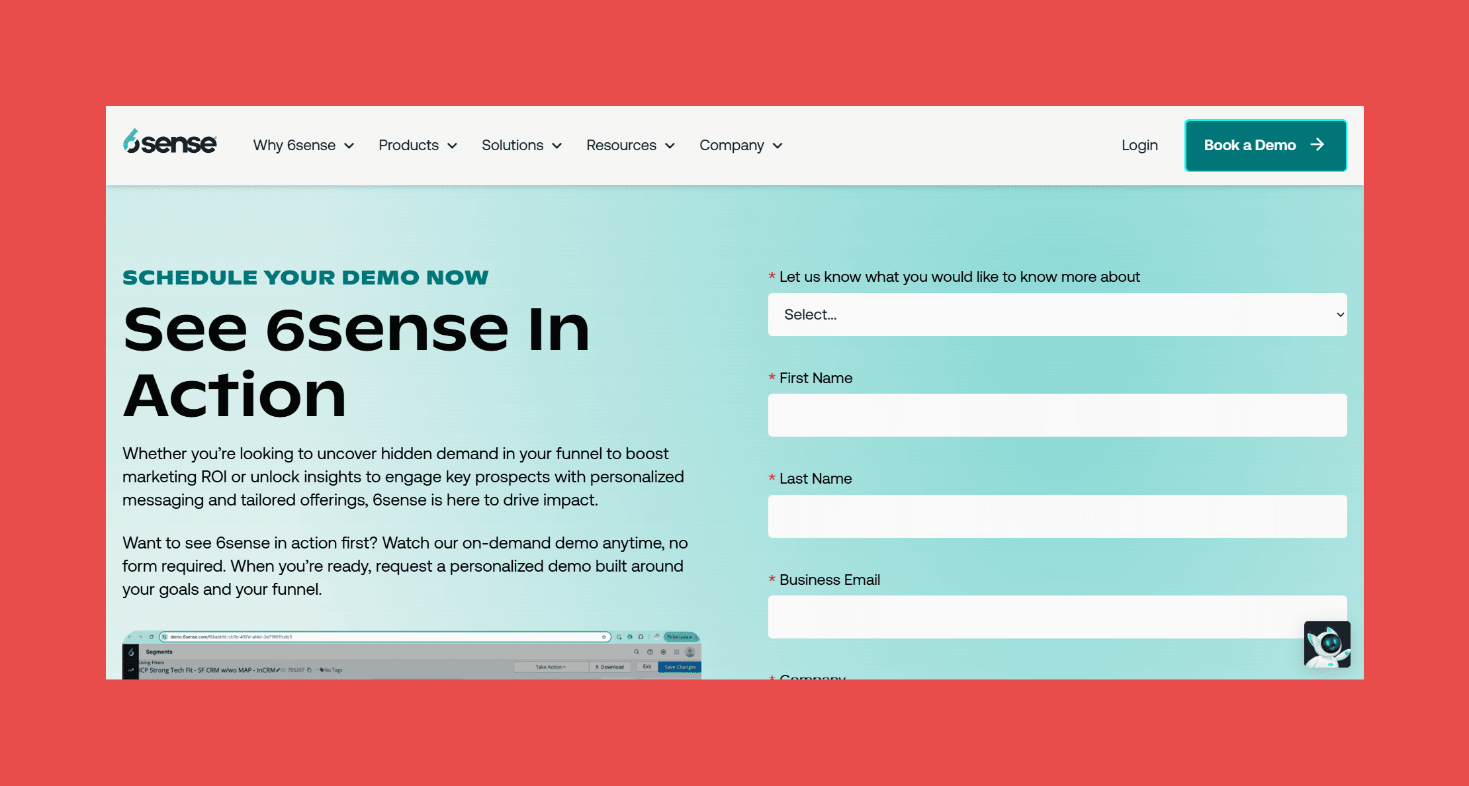Click the 'See 6sense In Action' headline
The height and width of the screenshot is (786, 1469).
[356, 362]
